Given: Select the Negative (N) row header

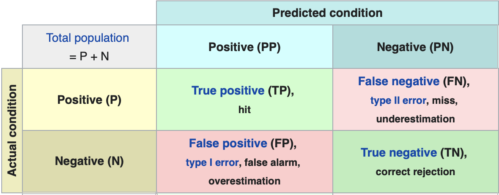Looking at the screenshot, I should click(x=89, y=161).
